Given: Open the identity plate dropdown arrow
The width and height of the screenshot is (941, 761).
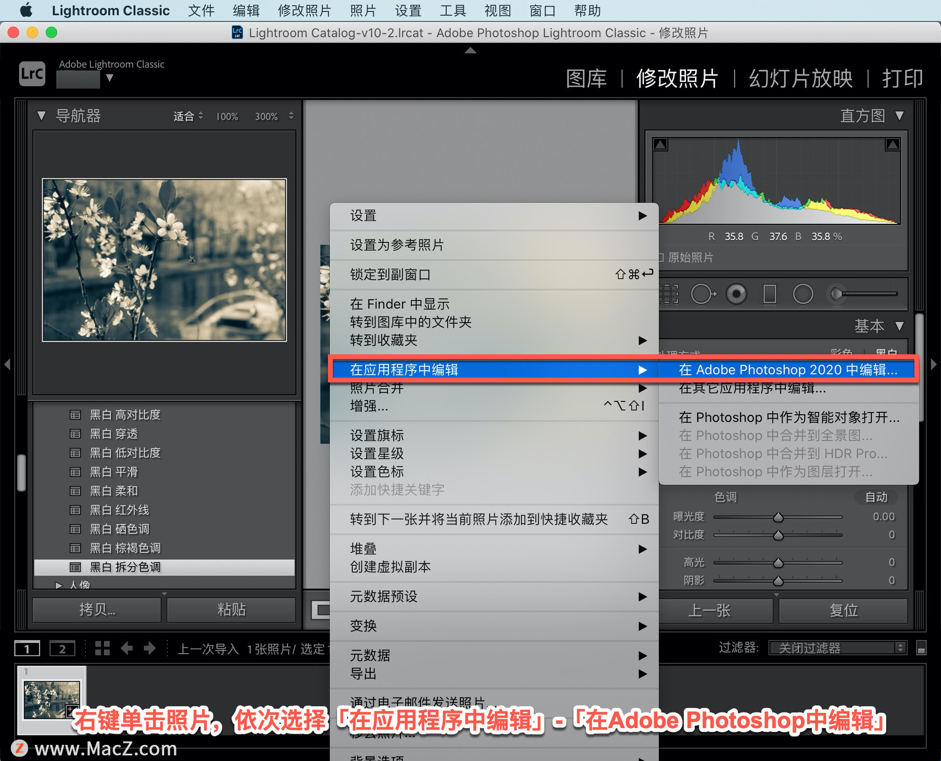Looking at the screenshot, I should (110, 78).
